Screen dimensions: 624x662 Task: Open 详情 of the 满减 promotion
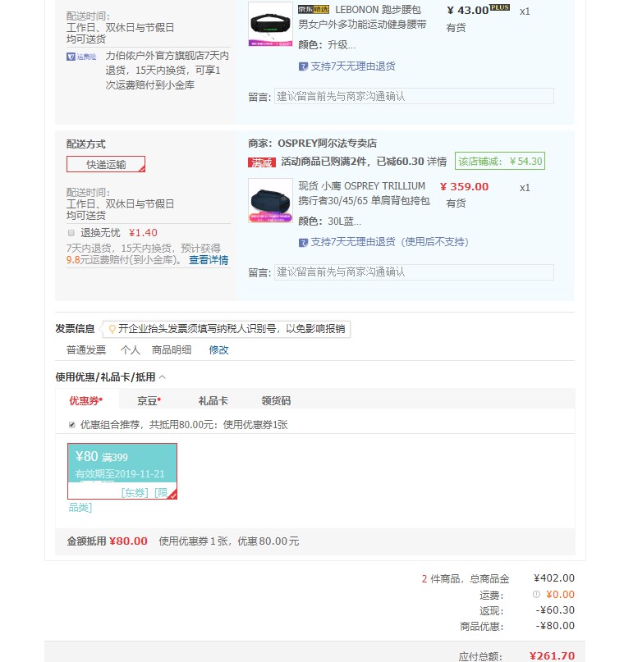pyautogui.click(x=437, y=162)
